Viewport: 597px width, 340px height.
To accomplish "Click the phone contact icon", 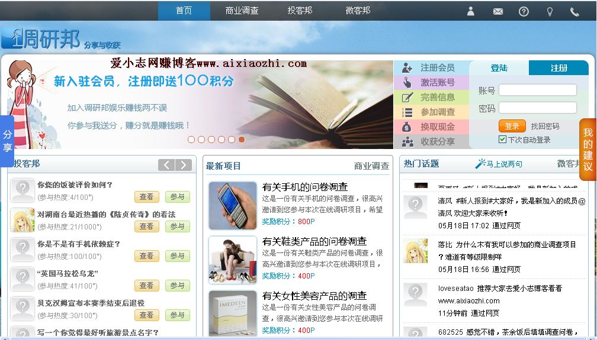I will tap(574, 11).
